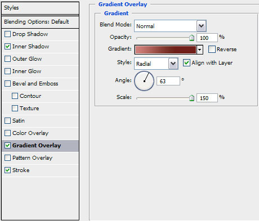Open the Outer Glow settings row
The image size is (259, 221).
coord(40,59)
